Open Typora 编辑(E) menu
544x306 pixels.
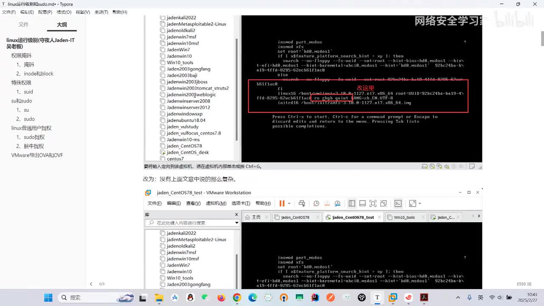27,12
